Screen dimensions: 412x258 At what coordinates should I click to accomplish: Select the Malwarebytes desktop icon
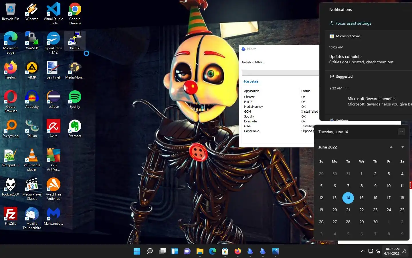point(54,216)
